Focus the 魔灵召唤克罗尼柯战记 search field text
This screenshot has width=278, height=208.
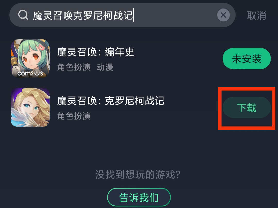click(83, 15)
